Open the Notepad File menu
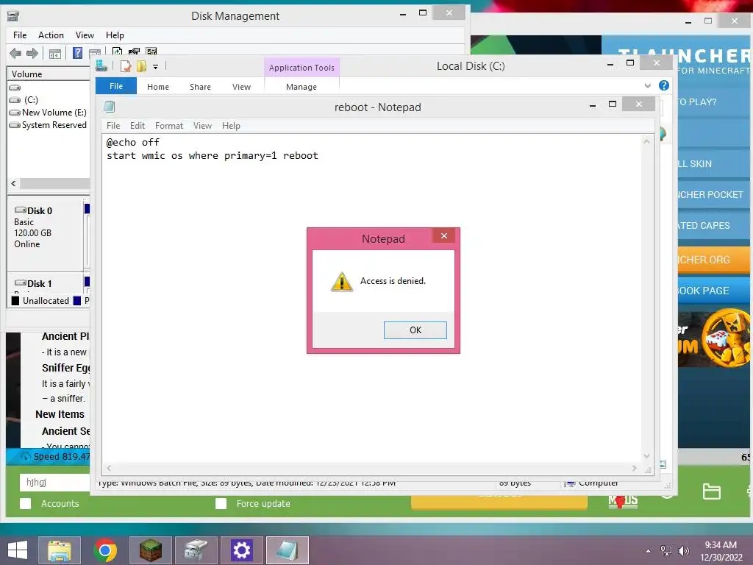This screenshot has height=565, width=753. [x=113, y=125]
